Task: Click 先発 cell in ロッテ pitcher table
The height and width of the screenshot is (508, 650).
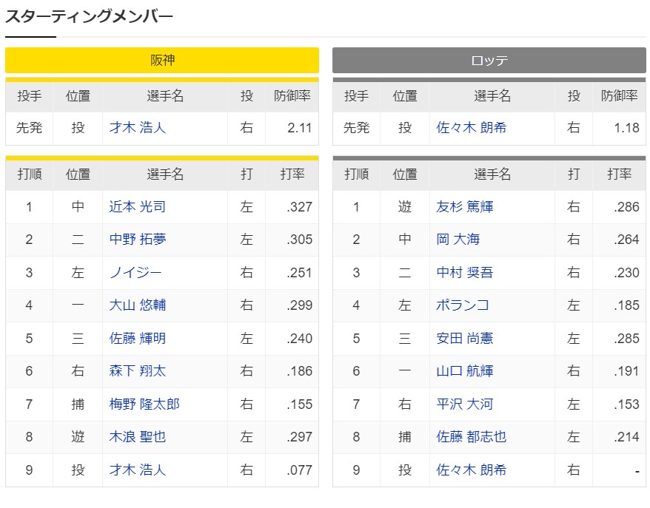Action: click(x=356, y=127)
